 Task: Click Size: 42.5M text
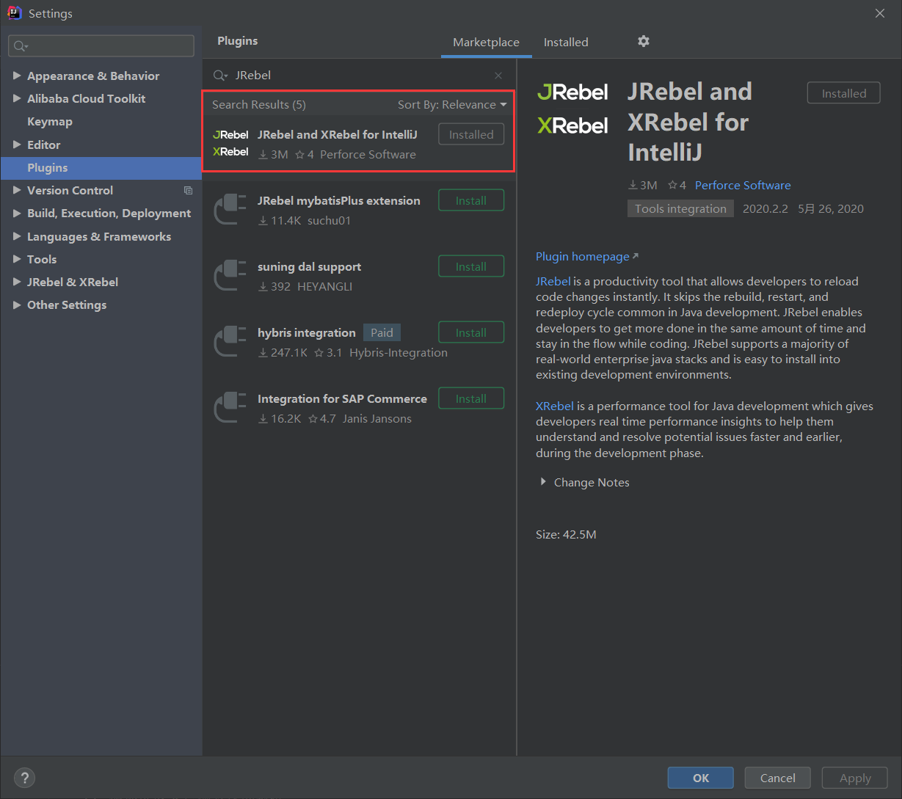tap(566, 534)
